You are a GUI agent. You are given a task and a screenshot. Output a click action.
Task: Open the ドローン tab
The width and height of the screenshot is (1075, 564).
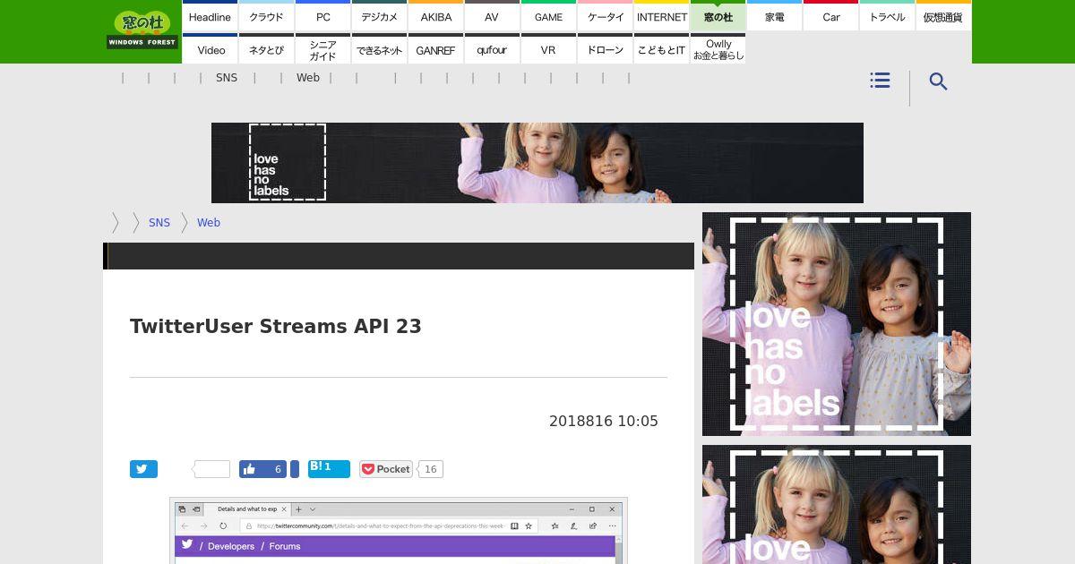coord(605,49)
